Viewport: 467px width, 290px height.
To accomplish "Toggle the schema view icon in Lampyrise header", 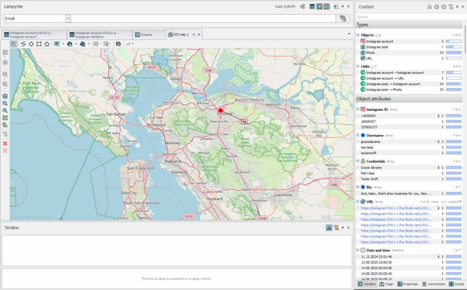I will [319, 6].
